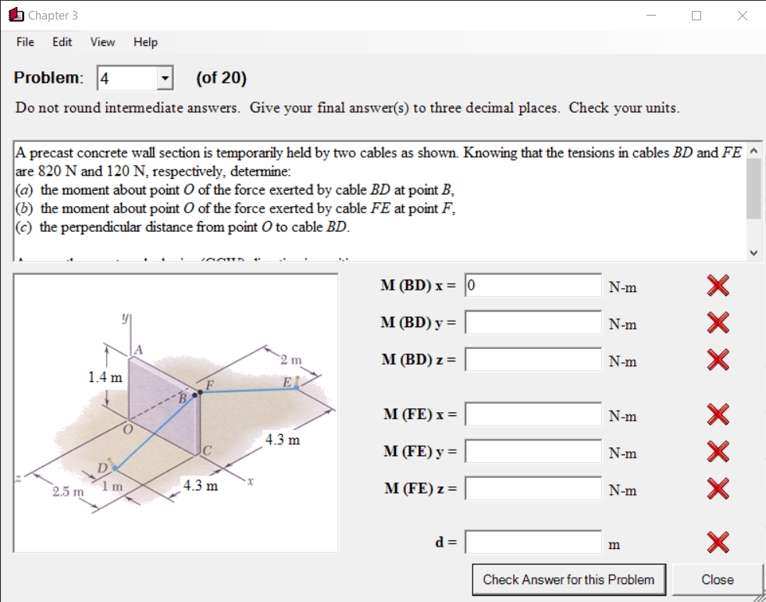
Task: Click the M (BD) z input field
Action: tap(533, 360)
